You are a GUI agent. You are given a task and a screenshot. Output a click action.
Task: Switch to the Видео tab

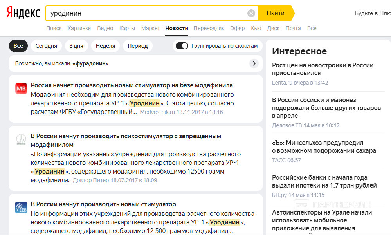pos(105,28)
